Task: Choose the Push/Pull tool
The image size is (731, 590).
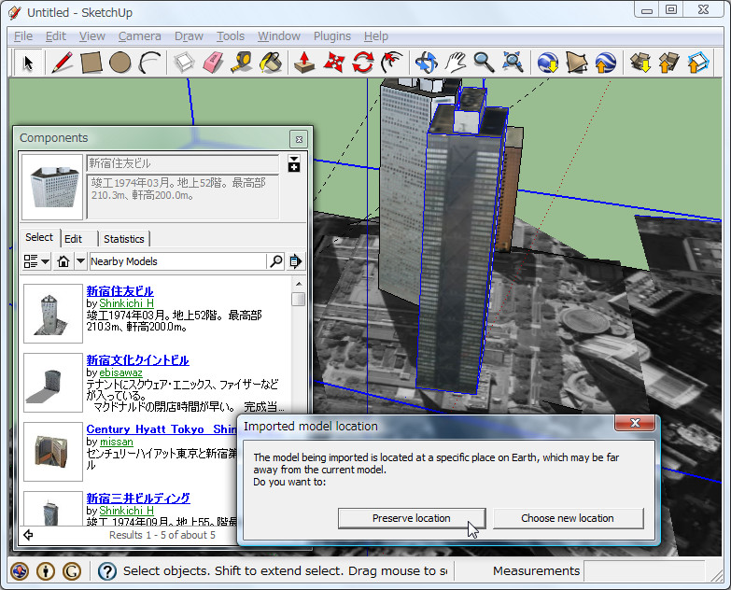Action: (x=304, y=63)
